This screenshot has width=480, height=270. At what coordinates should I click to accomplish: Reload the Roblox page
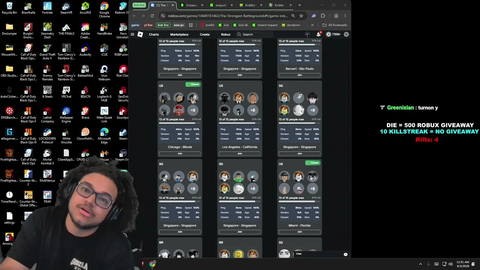(152, 16)
